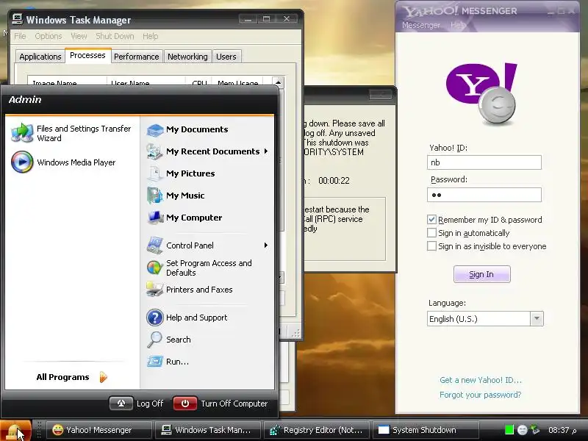Click the red Turn Off Computer icon

coord(185,404)
